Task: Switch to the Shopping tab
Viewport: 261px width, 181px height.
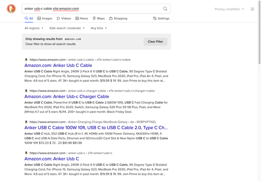Action: tap(118, 18)
